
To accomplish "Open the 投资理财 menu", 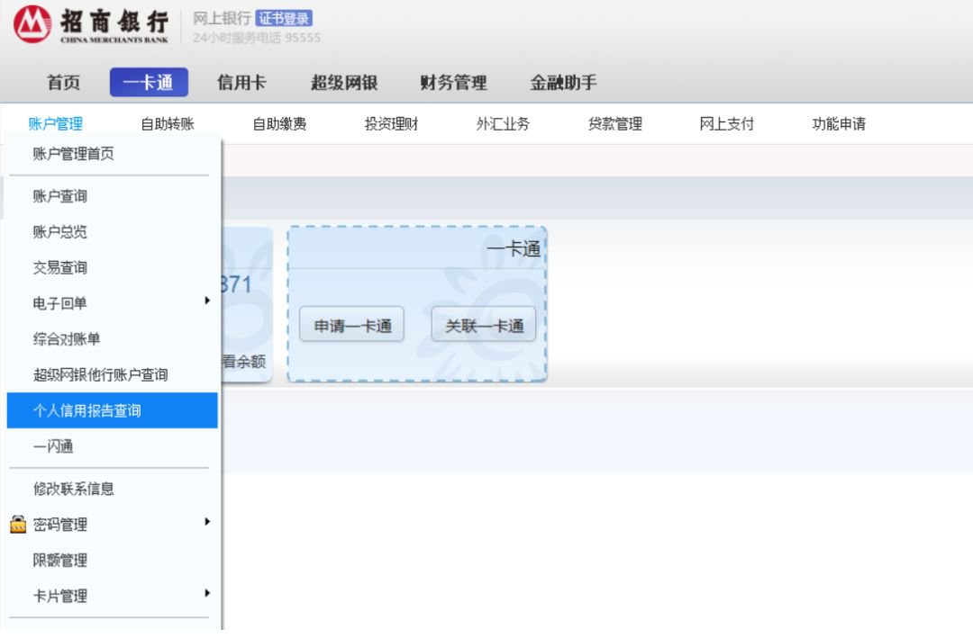I will coord(391,124).
